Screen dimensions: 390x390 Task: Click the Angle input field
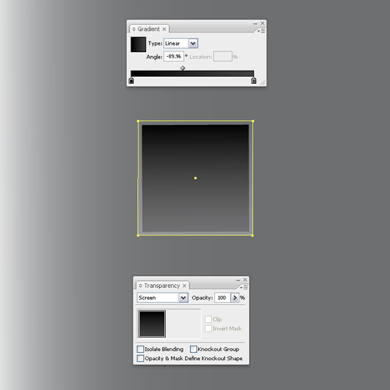(174, 57)
